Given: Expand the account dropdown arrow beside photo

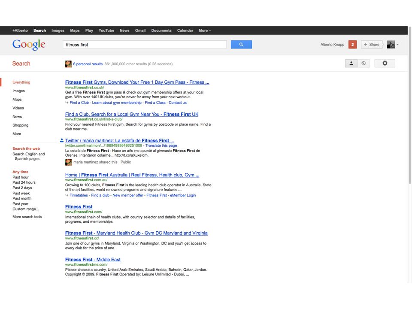Looking at the screenshot, I should 397,45.
